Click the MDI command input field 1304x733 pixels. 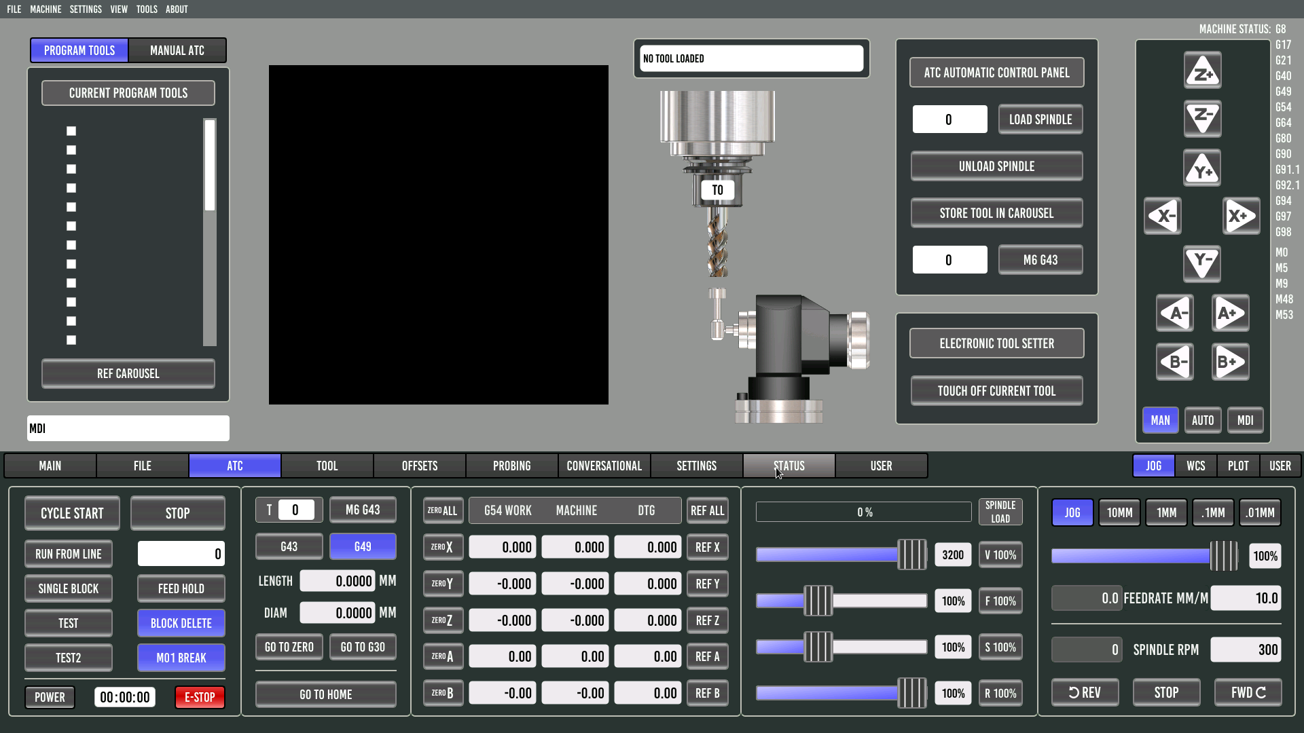tap(128, 428)
